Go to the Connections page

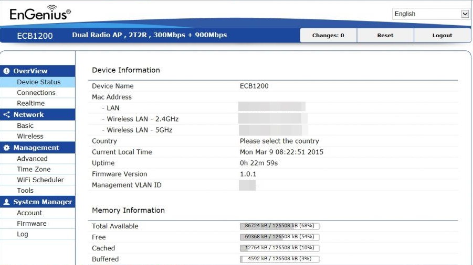tap(36, 93)
